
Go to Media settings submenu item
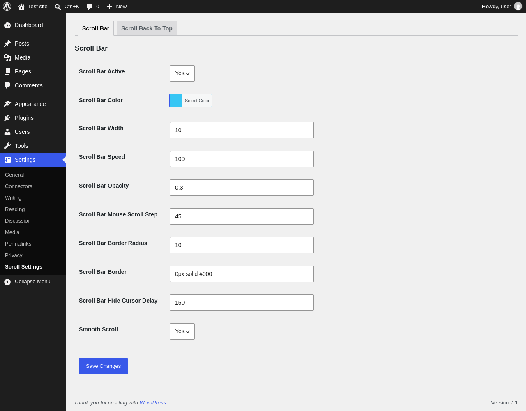12,232
